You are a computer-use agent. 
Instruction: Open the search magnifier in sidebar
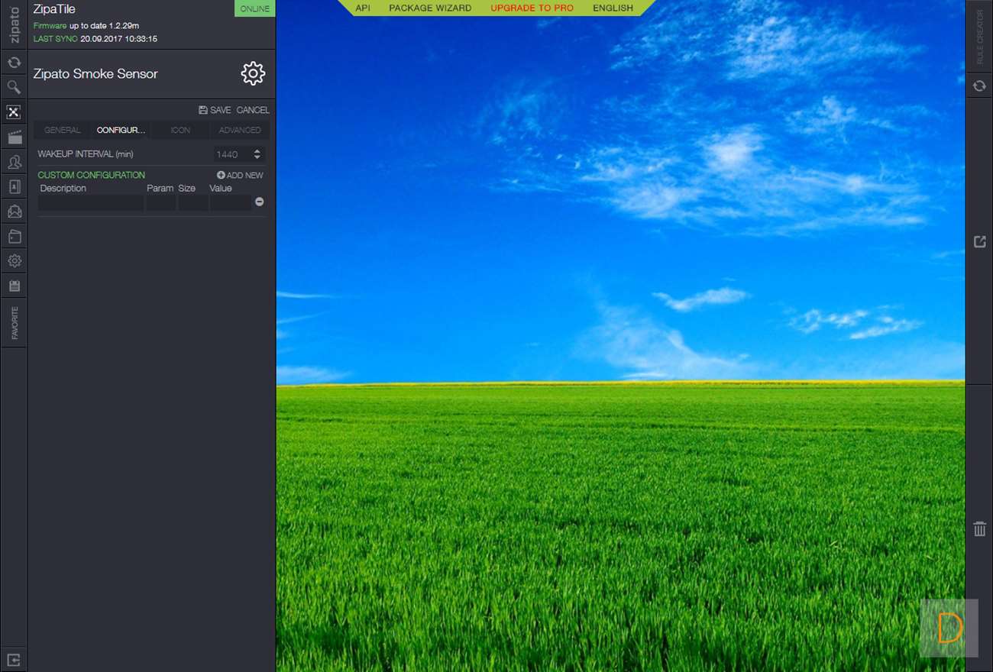click(x=14, y=87)
